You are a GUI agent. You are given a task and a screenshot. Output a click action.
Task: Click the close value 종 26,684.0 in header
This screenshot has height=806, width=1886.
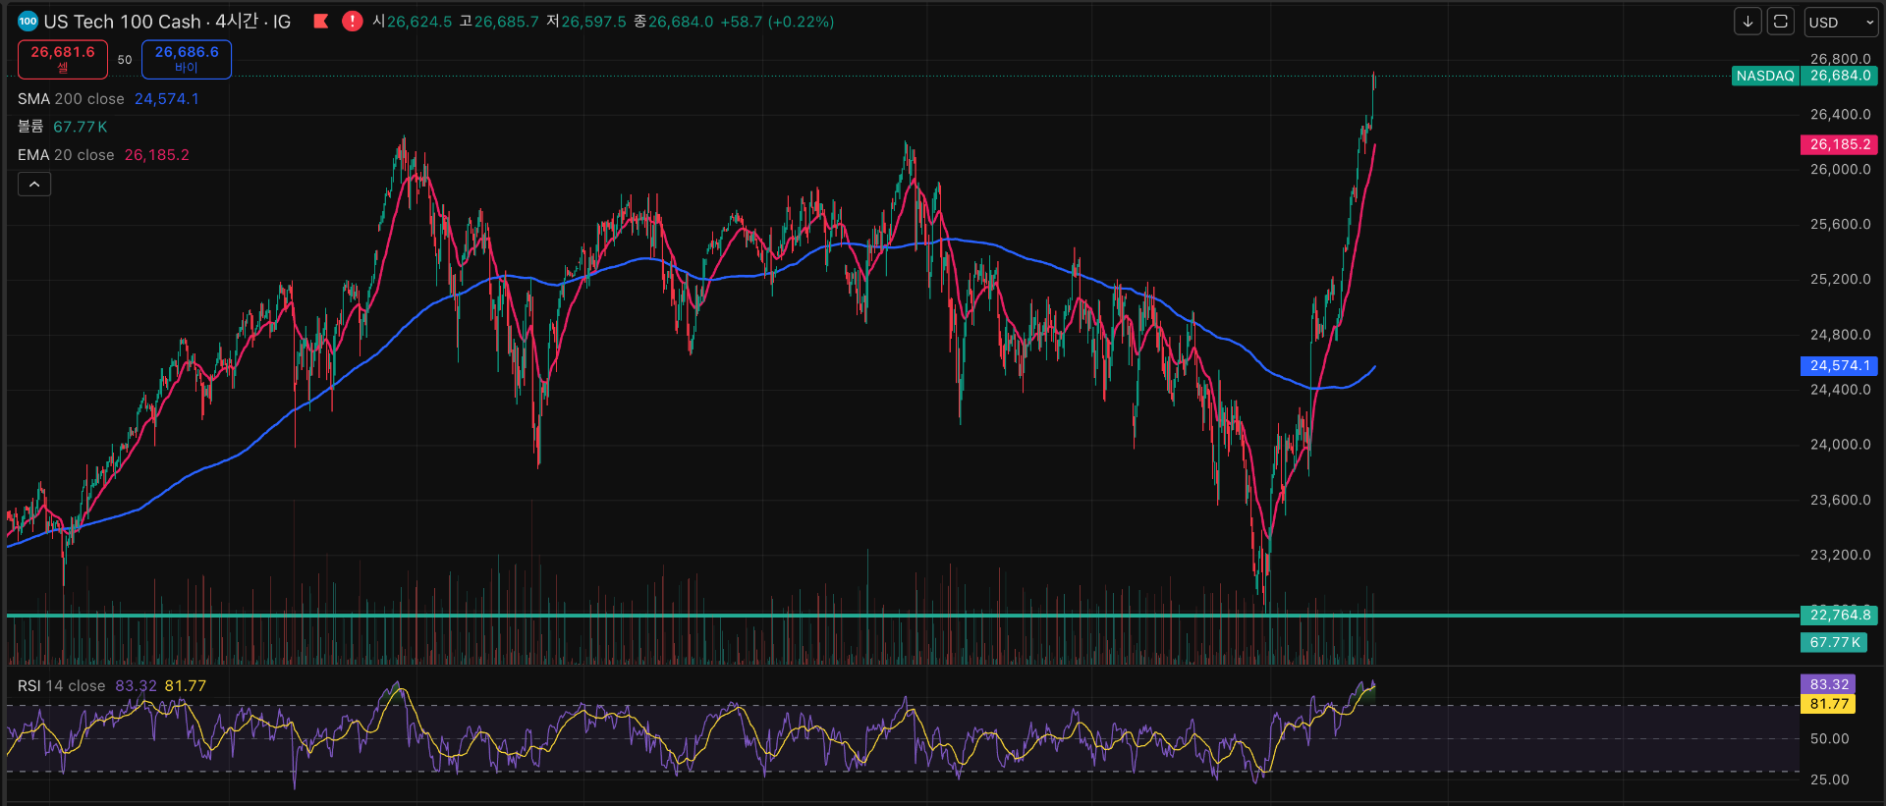pos(674,22)
